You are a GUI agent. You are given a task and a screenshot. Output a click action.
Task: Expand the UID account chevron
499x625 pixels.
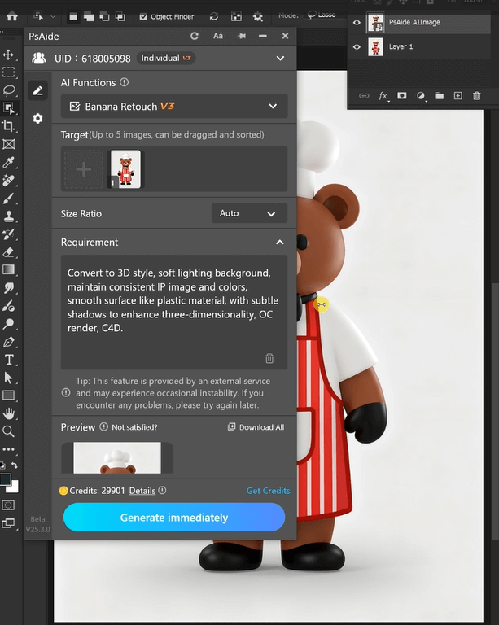[280, 59]
